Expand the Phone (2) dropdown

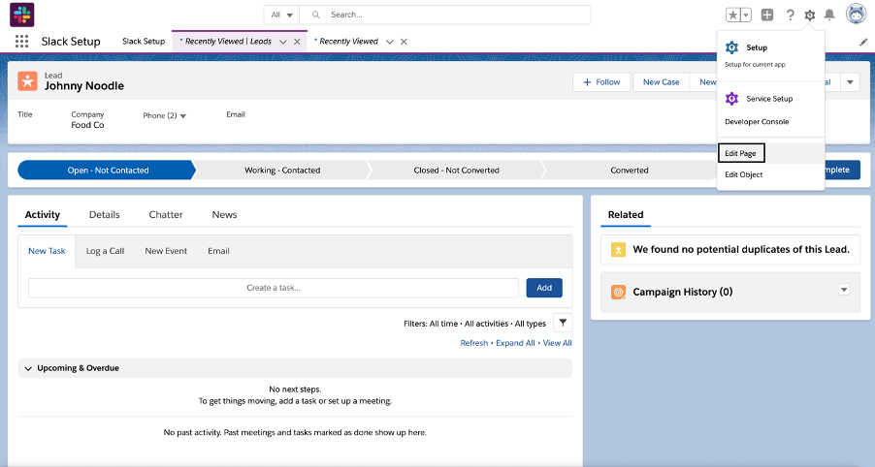click(183, 116)
